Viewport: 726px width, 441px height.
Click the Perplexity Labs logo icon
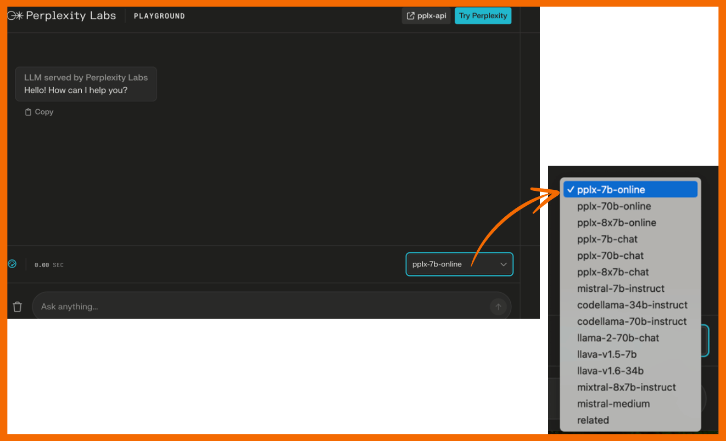tap(15, 16)
